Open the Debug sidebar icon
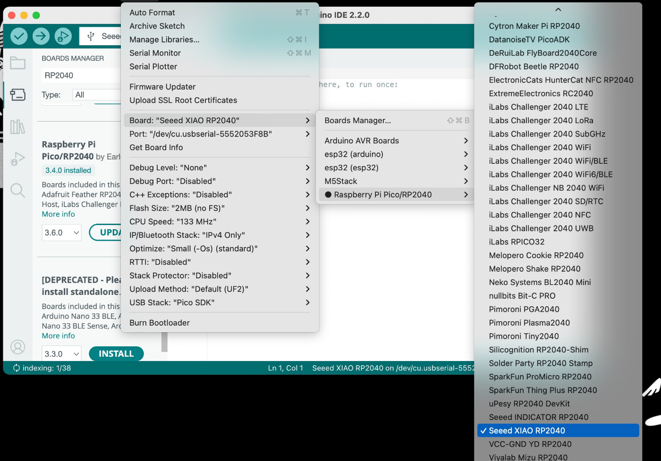This screenshot has height=461, width=661. (x=17, y=159)
